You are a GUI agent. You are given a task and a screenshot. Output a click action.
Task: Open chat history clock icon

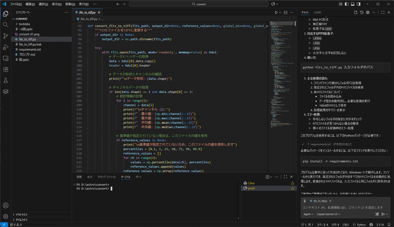pyautogui.click(x=362, y=12)
